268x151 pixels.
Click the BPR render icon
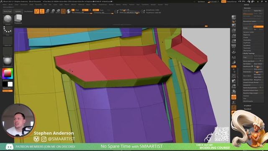[234, 18]
